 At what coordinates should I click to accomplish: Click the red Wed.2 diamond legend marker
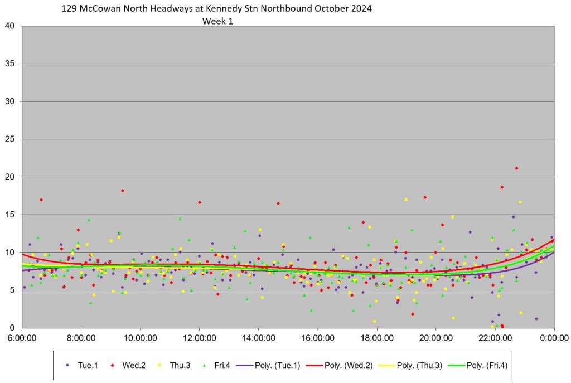pyautogui.click(x=113, y=365)
